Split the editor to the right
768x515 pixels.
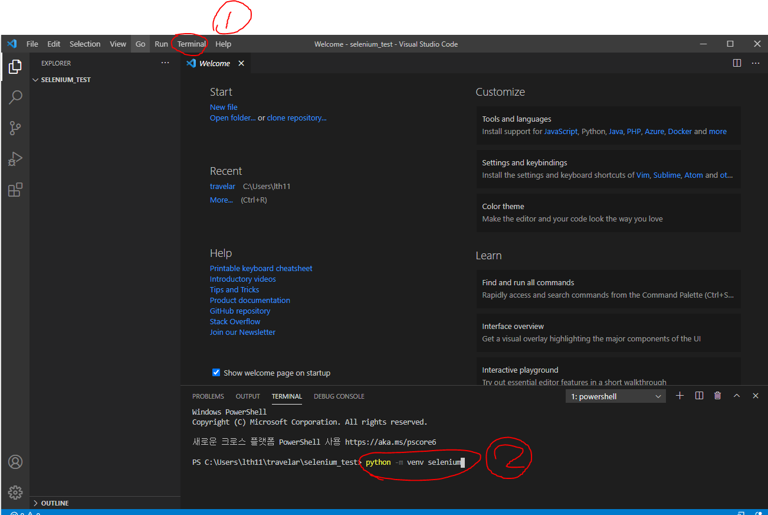point(737,63)
